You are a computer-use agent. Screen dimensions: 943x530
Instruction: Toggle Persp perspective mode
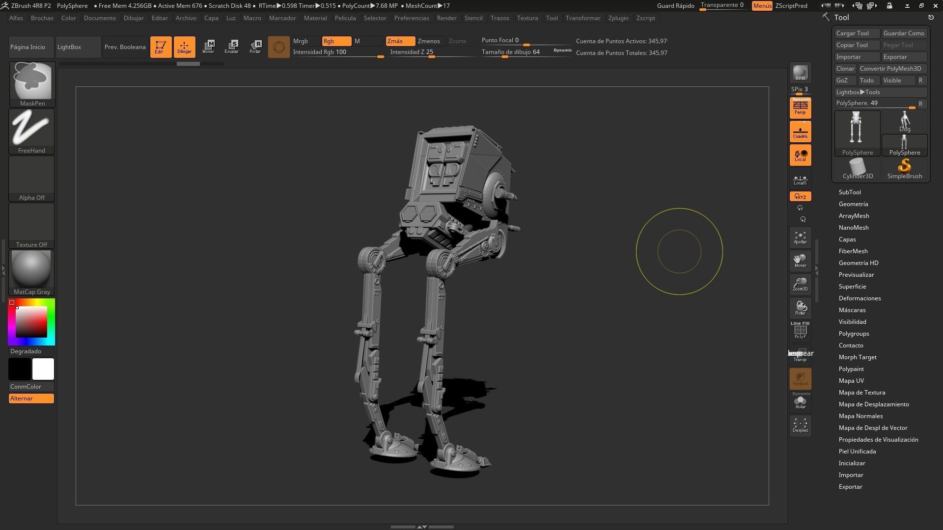click(x=800, y=107)
